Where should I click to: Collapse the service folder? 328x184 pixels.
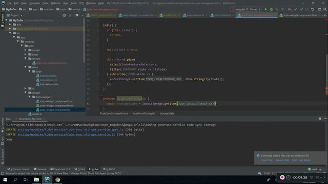pos(26,59)
